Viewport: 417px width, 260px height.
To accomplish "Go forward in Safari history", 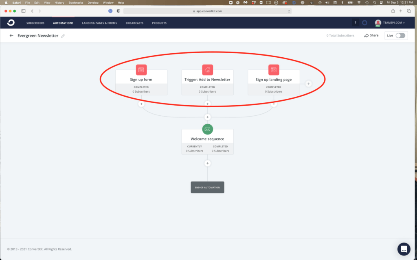I will (40, 11).
